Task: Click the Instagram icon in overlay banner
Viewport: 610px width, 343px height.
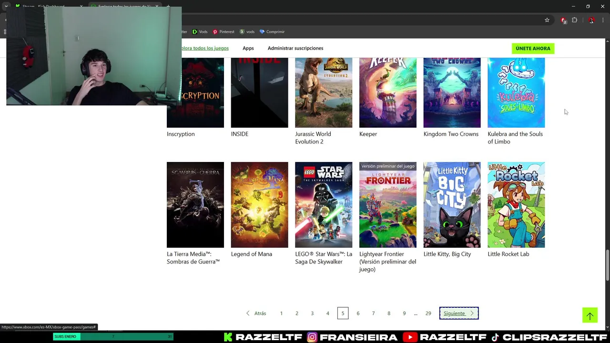Action: pos(312,337)
